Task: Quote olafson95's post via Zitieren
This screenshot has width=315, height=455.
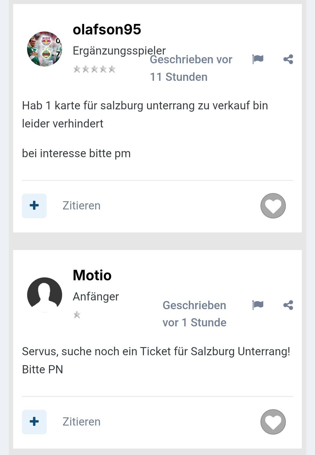Action: 81,206
